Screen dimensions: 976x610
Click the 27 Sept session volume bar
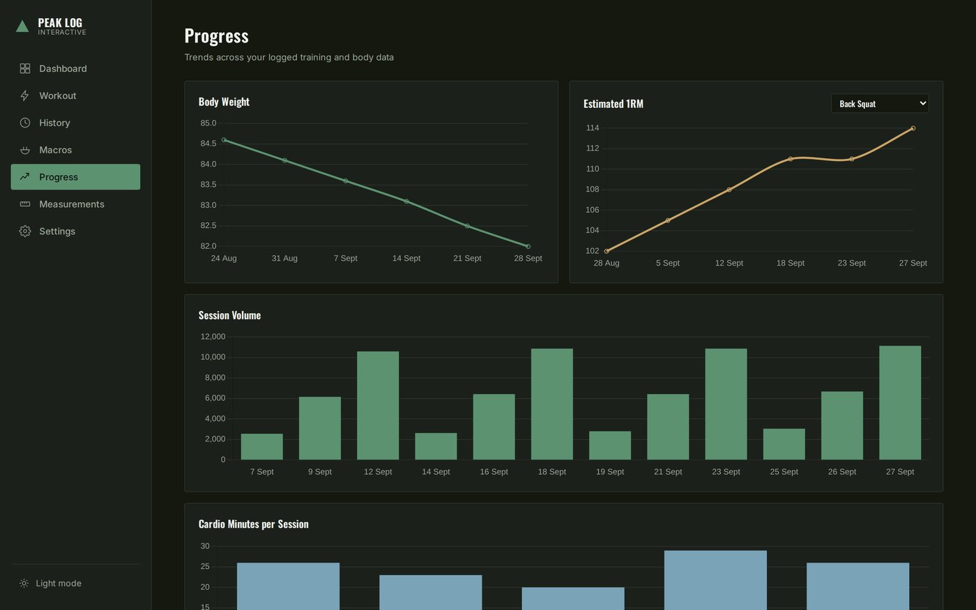(x=900, y=403)
